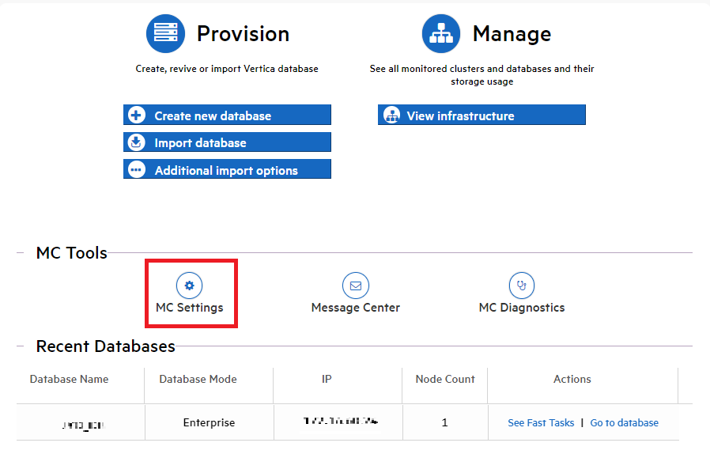This screenshot has width=710, height=454.
Task: Click the download icon on Import database
Action: 137,142
